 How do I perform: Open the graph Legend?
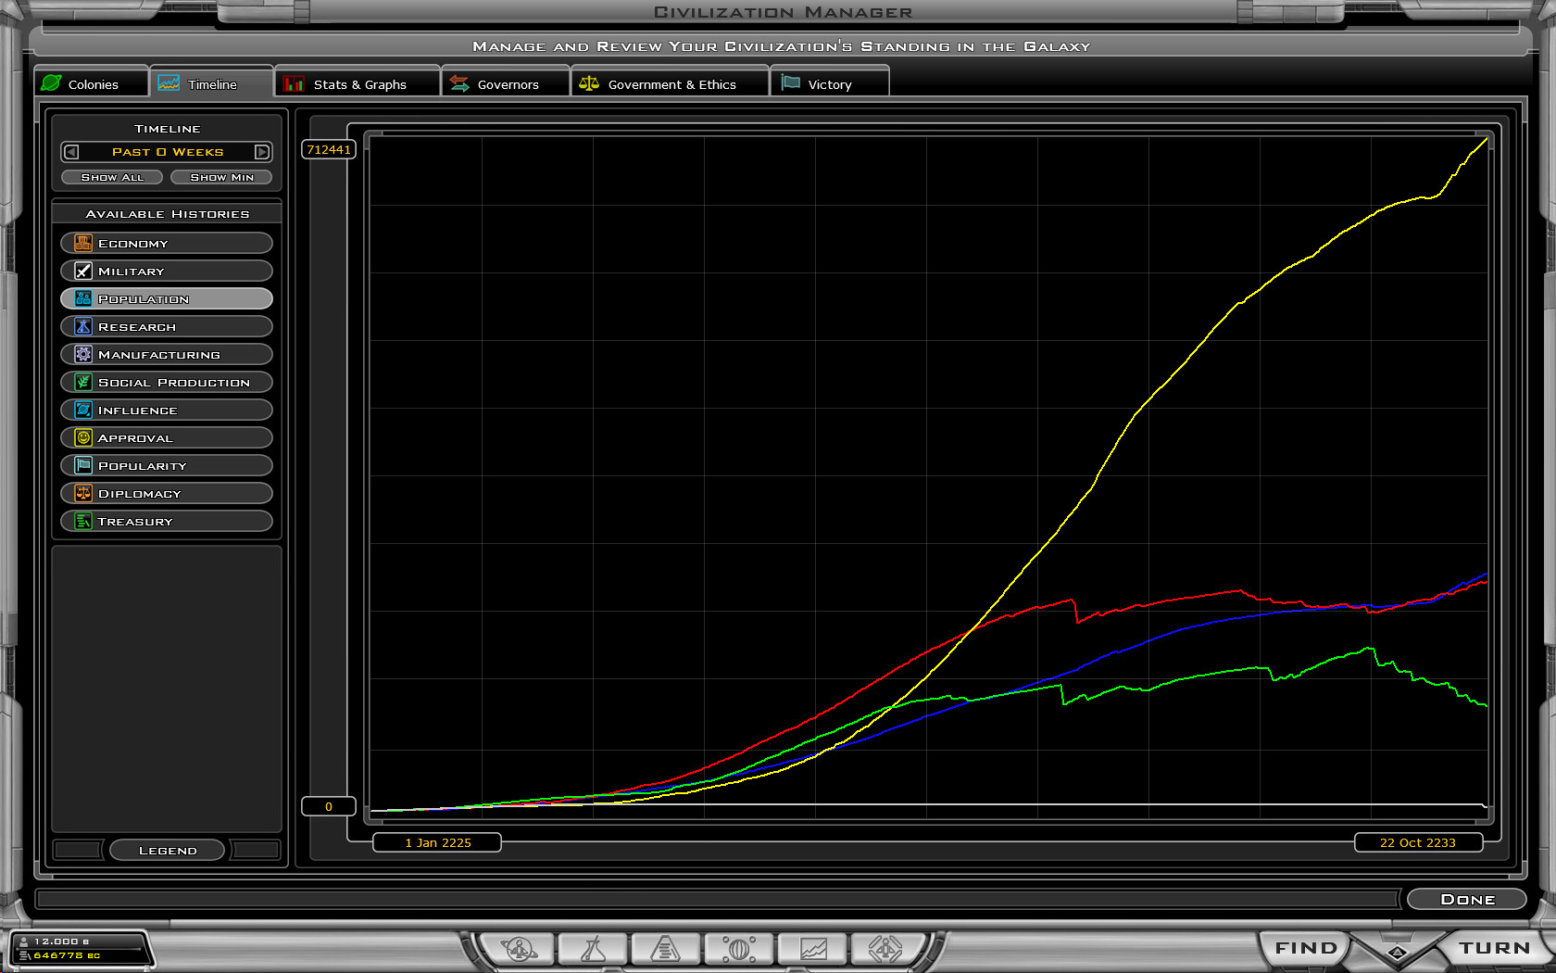[x=167, y=850]
